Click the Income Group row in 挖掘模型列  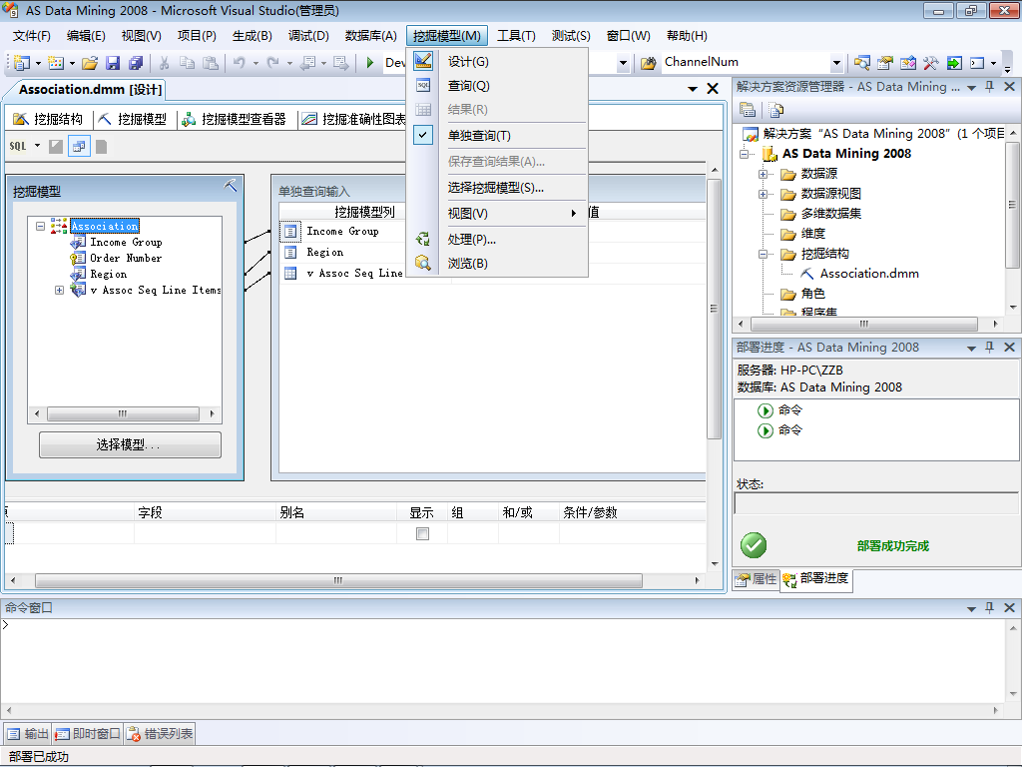coord(343,231)
